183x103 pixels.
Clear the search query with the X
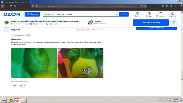117,14
